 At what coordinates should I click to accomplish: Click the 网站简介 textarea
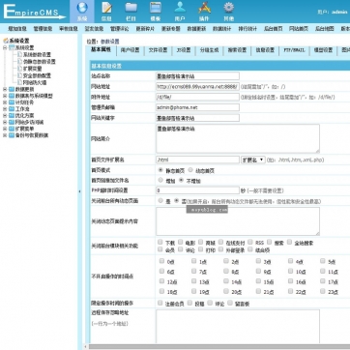(238, 139)
